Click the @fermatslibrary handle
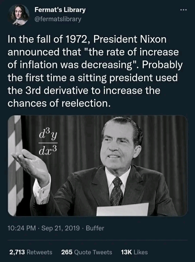 click(58, 19)
